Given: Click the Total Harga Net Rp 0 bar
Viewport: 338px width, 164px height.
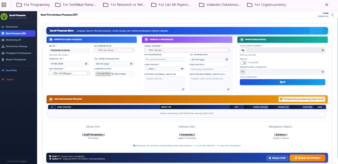Looking at the screenshot, I should (x=283, y=82).
